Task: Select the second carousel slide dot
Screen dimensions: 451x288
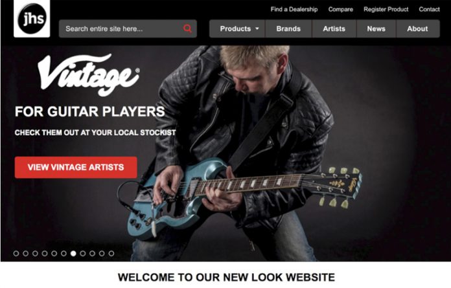Action: click(x=26, y=253)
